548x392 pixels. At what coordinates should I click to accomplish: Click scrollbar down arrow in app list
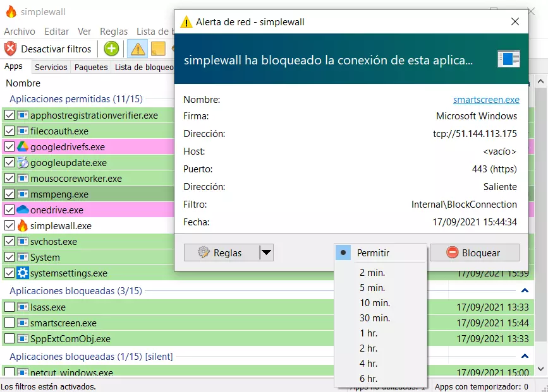point(540,369)
